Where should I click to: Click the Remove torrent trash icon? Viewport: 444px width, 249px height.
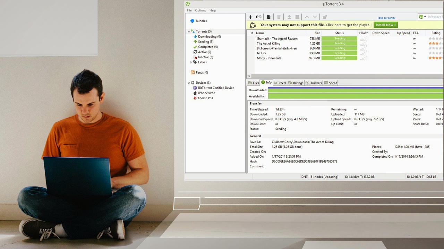[279, 17]
